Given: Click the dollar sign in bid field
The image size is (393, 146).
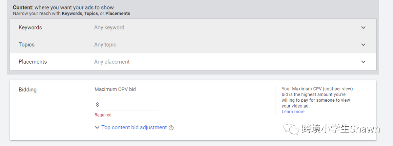Looking at the screenshot, I should 97,105.
